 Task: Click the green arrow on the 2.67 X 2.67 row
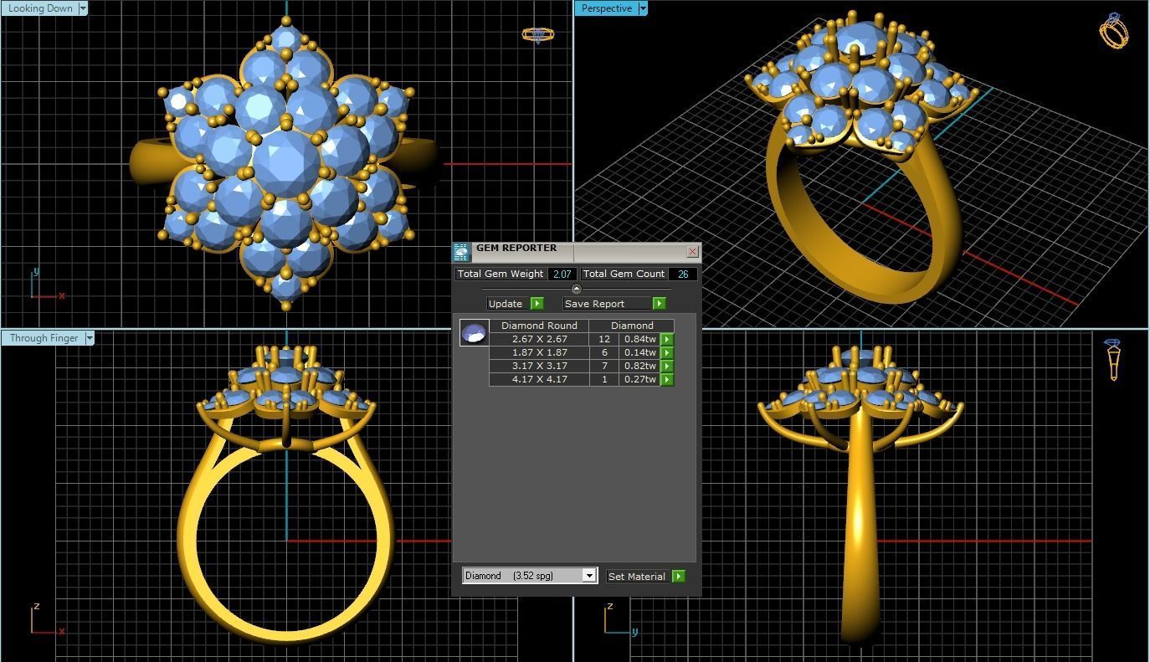667,339
